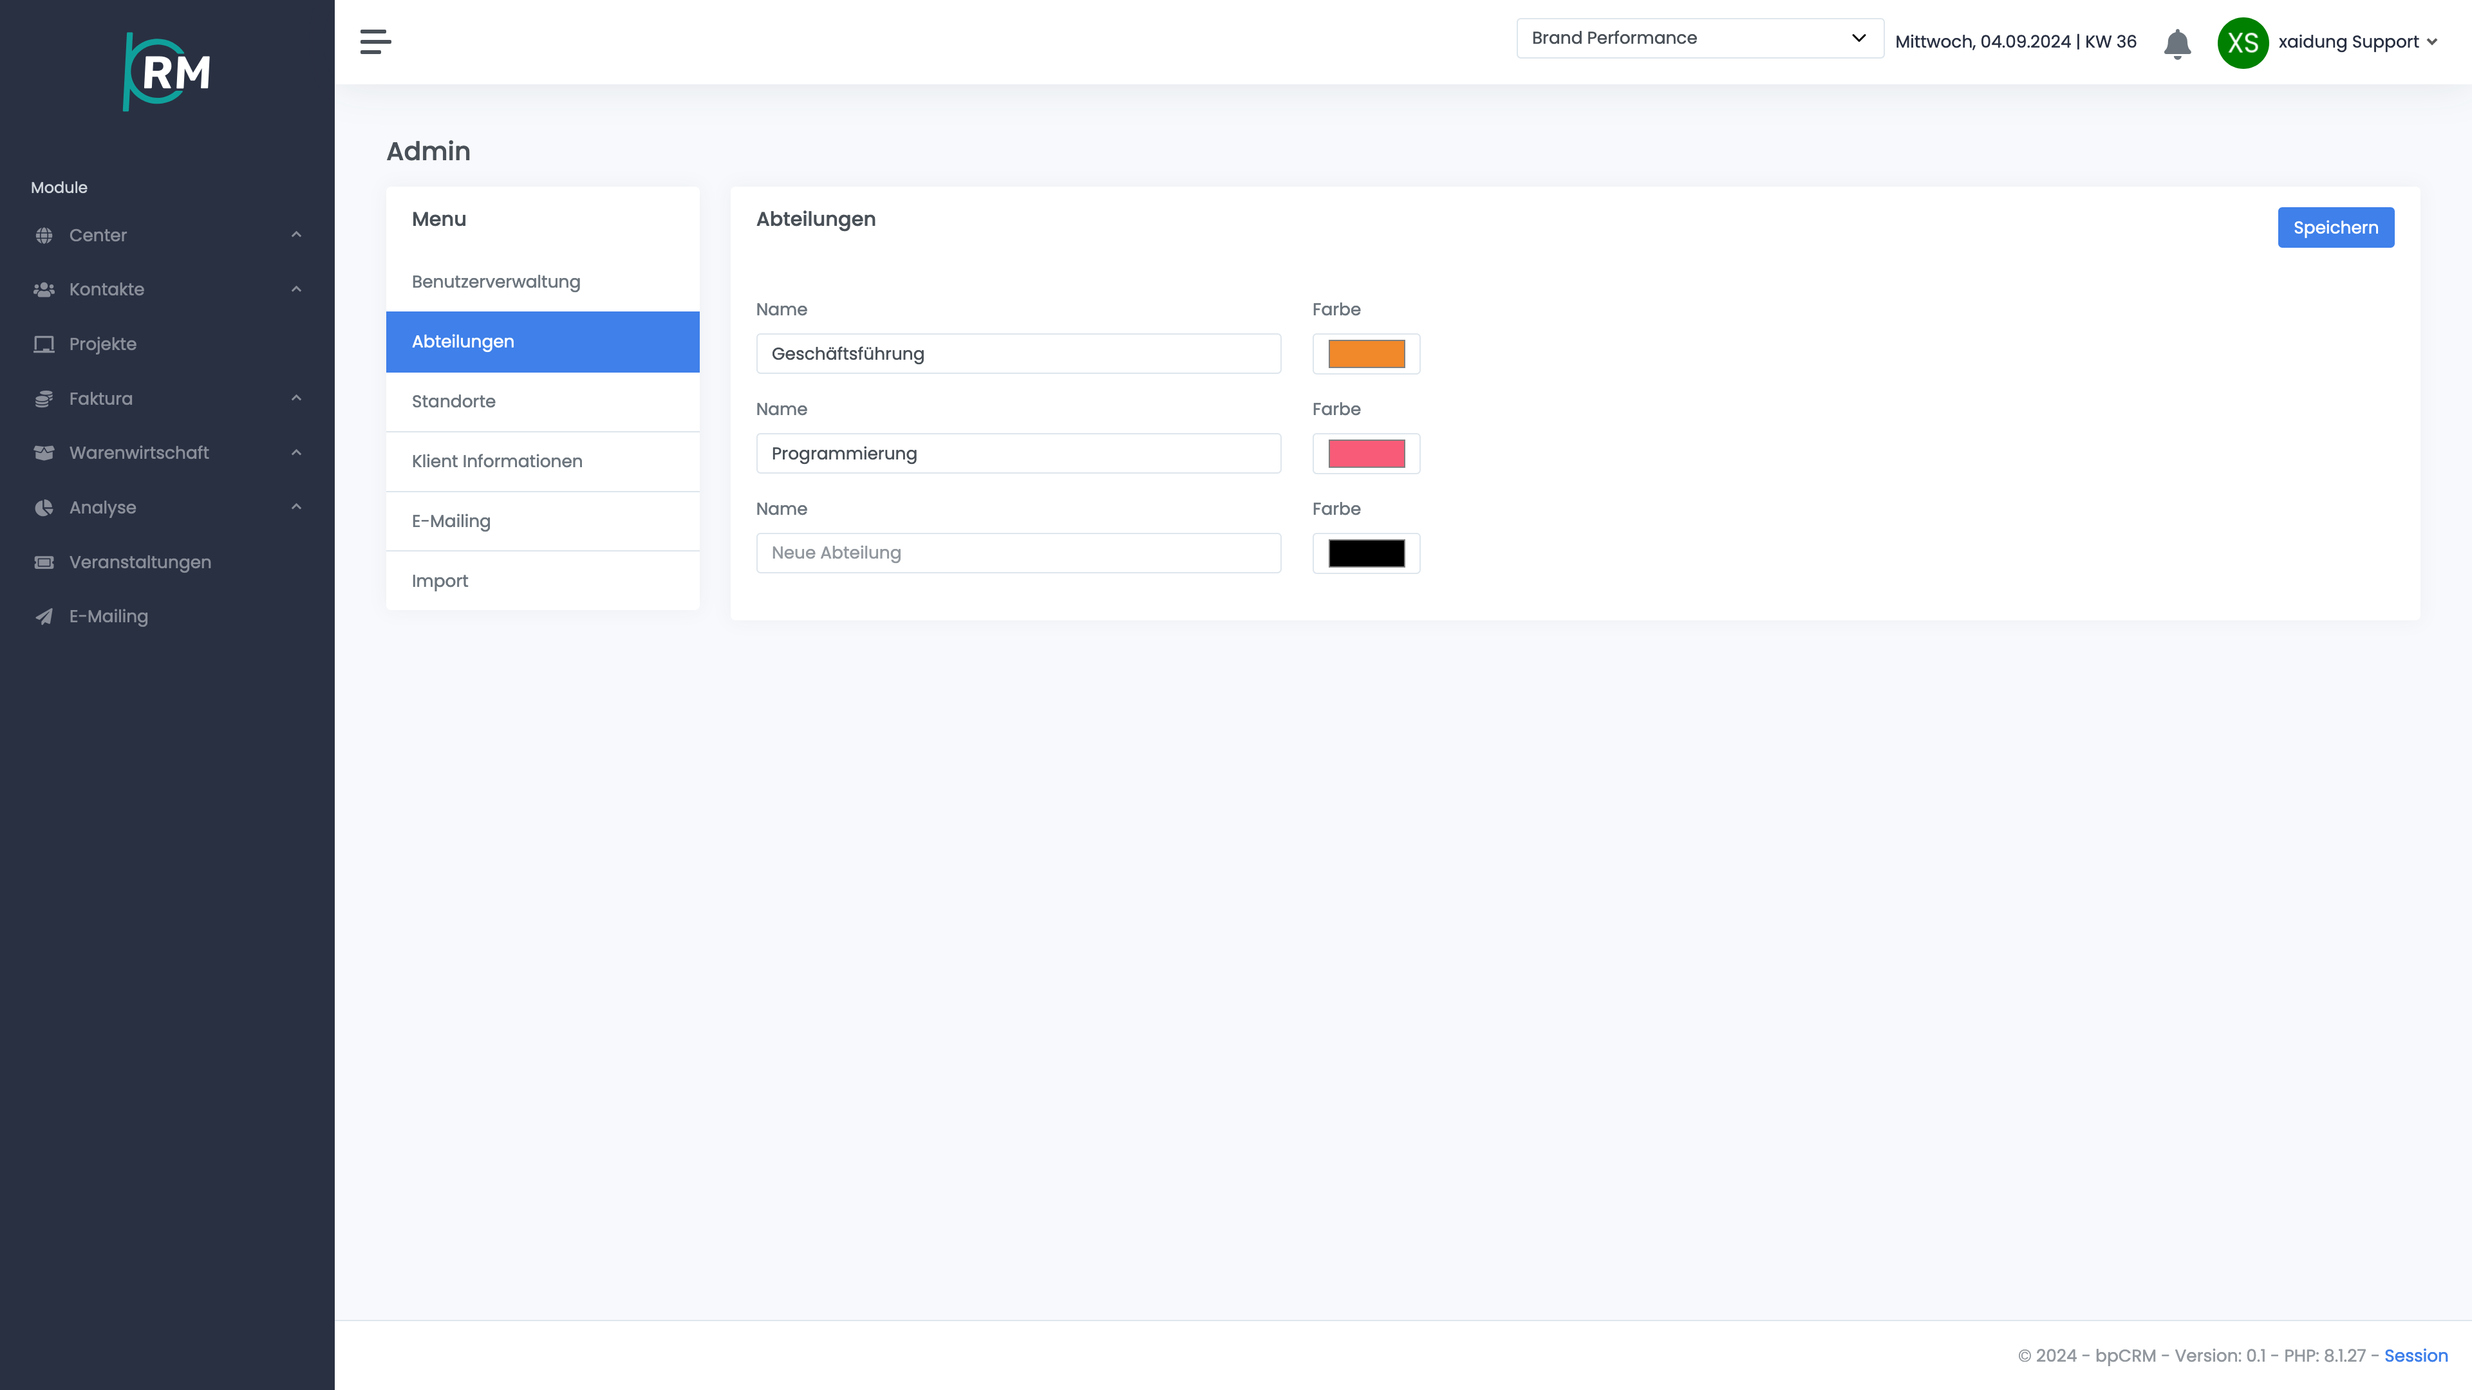Expand the Faktura module chevron
2472x1390 pixels.
297,398
